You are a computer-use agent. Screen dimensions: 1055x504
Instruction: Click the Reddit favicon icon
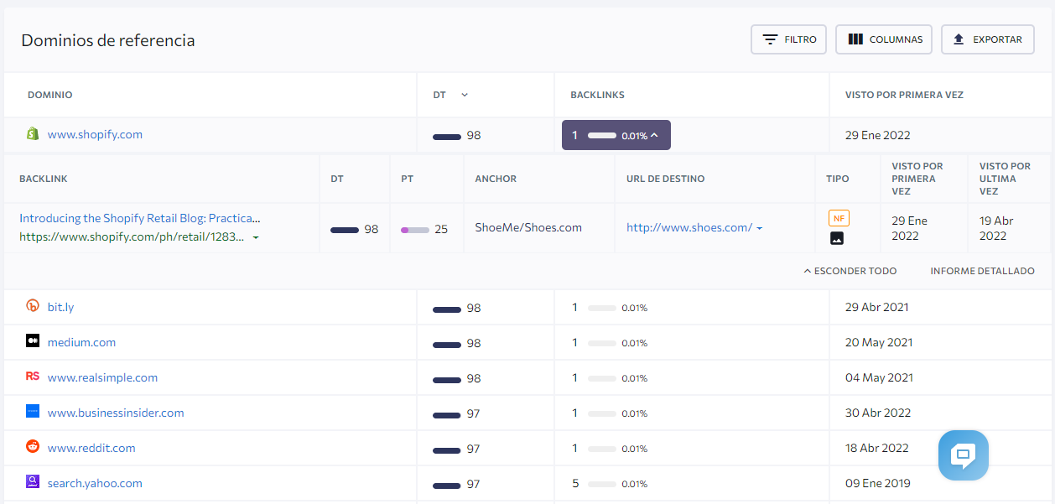(x=33, y=448)
